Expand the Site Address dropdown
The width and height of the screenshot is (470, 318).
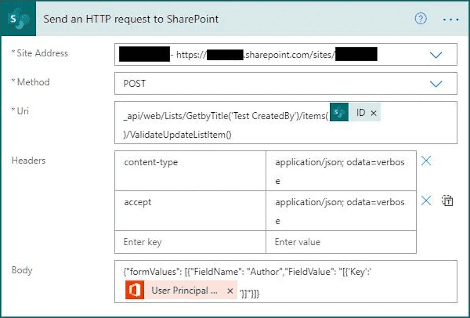tap(436, 55)
